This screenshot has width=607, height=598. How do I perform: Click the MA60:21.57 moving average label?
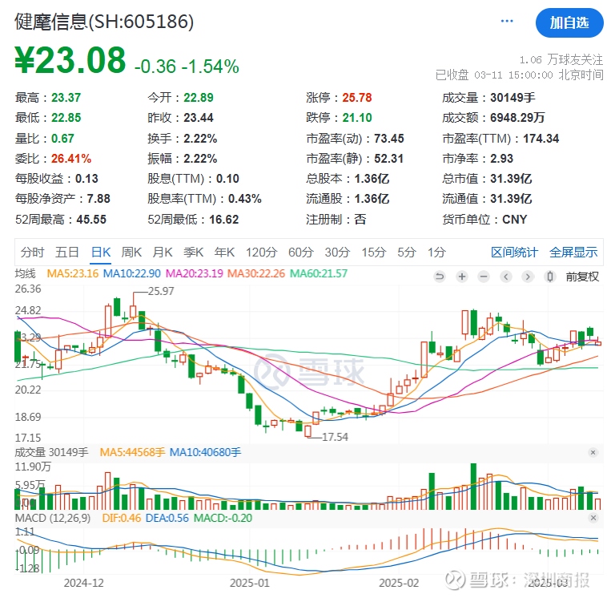[319, 273]
